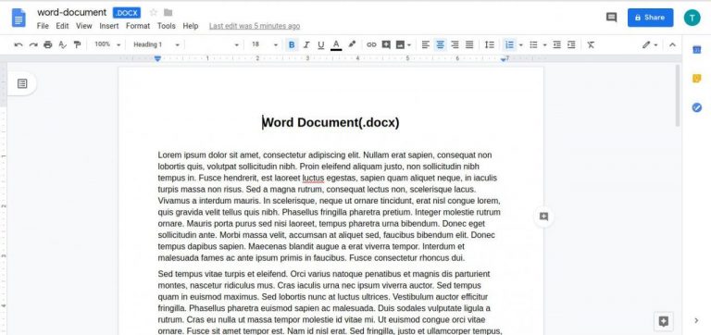Open the File menu

(43, 26)
